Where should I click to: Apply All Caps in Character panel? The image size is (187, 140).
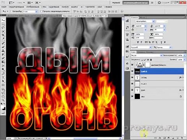tap(146, 42)
